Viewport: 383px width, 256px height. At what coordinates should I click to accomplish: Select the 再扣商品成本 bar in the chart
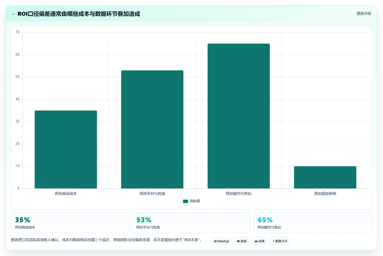click(x=66, y=149)
